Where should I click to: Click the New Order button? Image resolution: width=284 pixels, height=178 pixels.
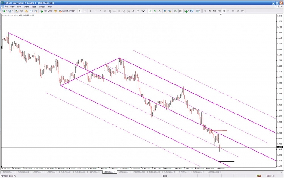(x=46, y=11)
